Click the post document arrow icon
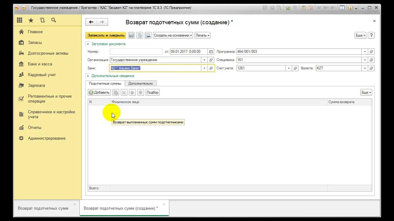Image resolution: width=394 pixels, height=221 pixels. point(148,35)
